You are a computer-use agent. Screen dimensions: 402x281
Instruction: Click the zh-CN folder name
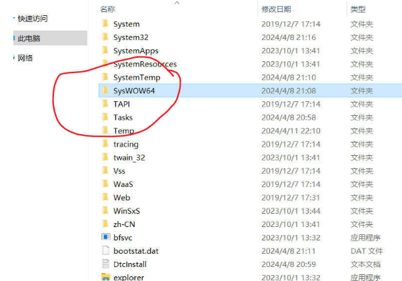(124, 224)
